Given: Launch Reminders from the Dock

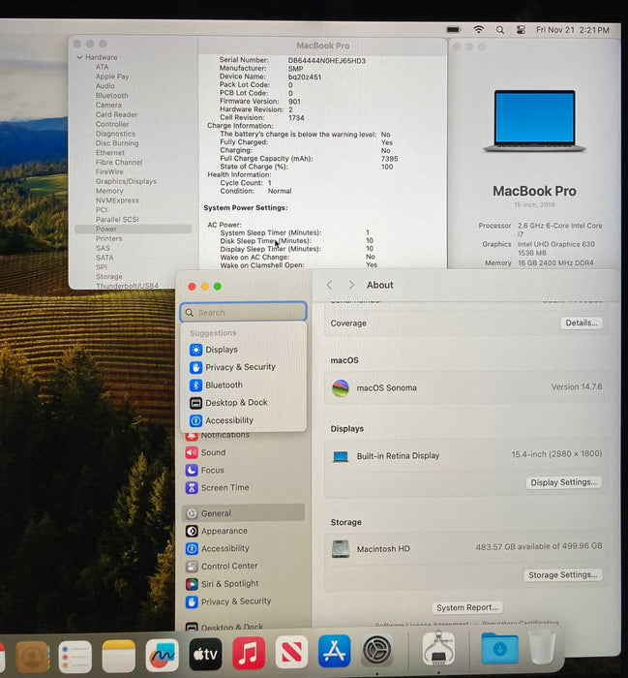Looking at the screenshot, I should 75,657.
